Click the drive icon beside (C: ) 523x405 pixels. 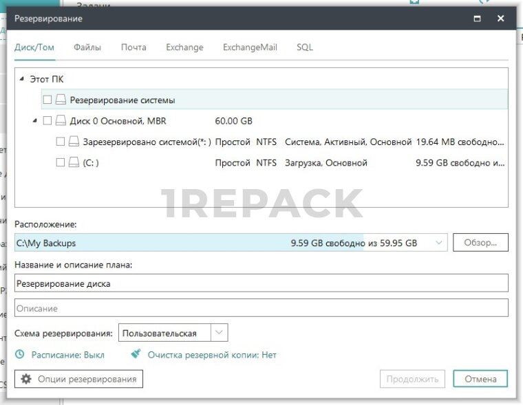pyautogui.click(x=74, y=163)
